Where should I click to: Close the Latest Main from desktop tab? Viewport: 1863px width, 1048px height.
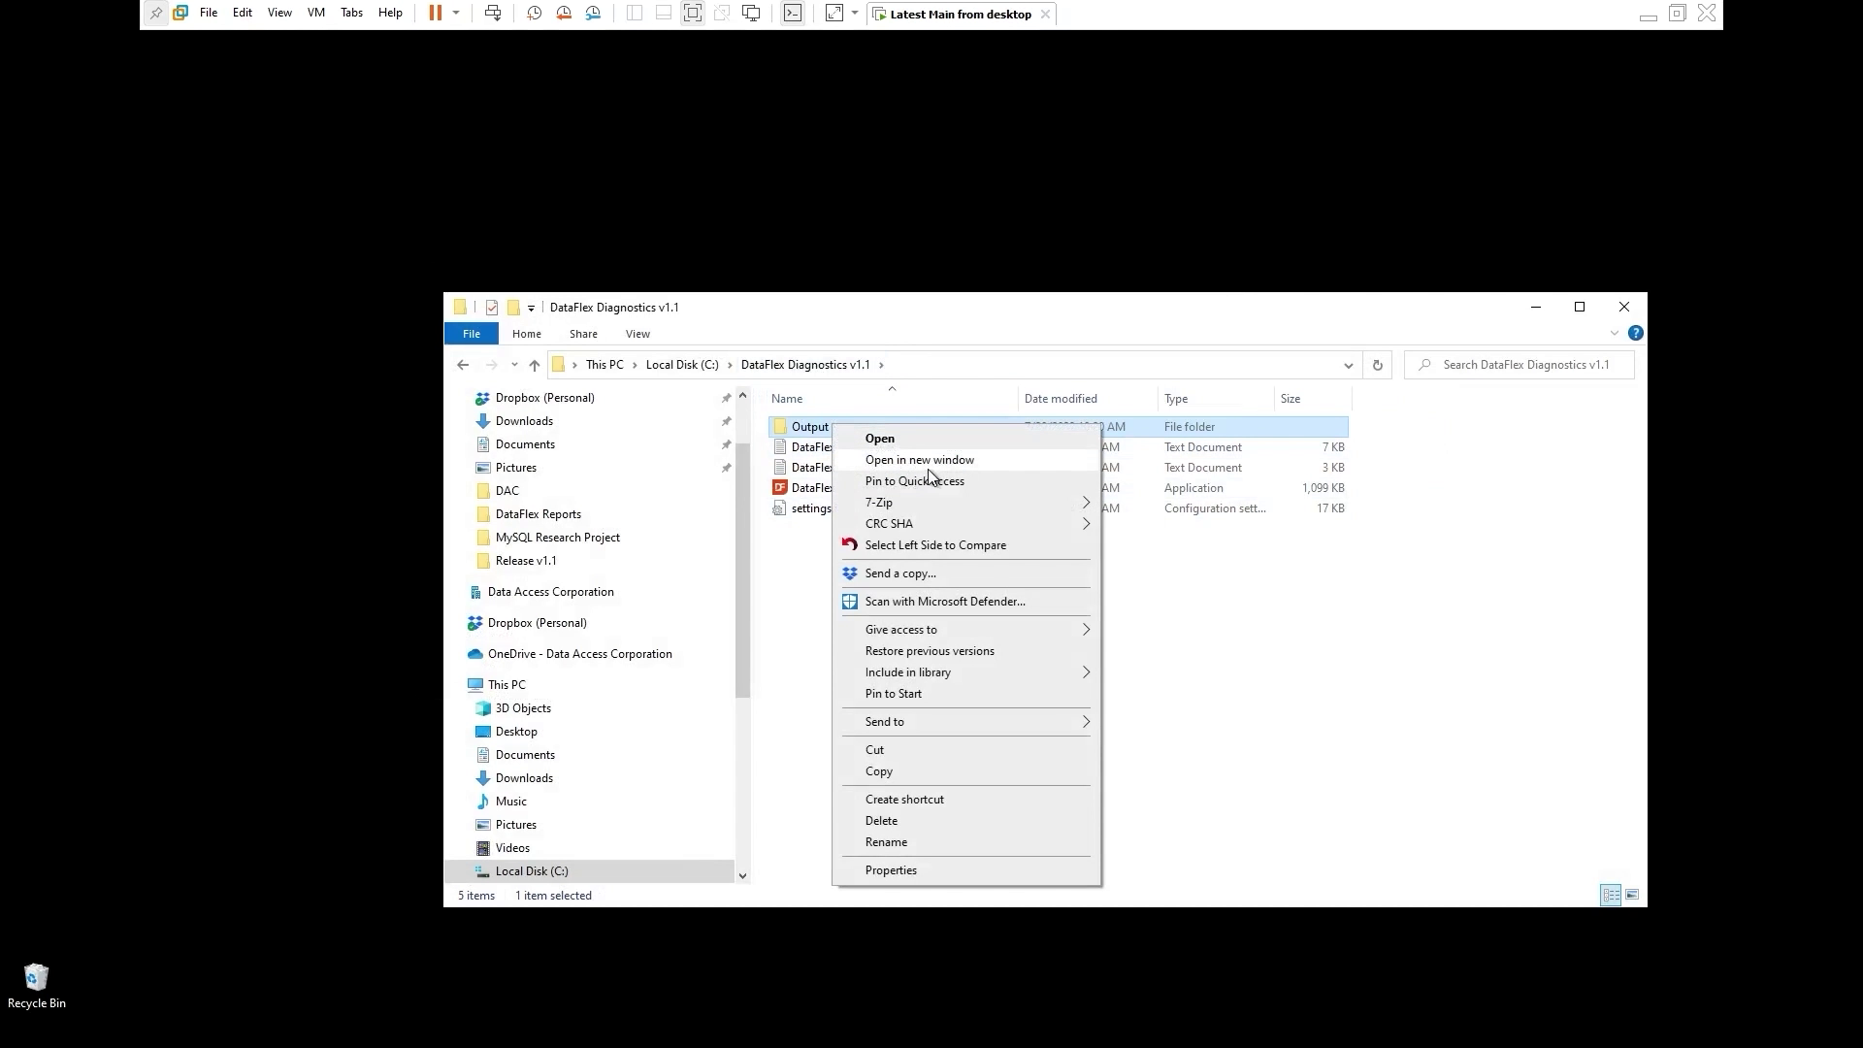click(x=1045, y=15)
